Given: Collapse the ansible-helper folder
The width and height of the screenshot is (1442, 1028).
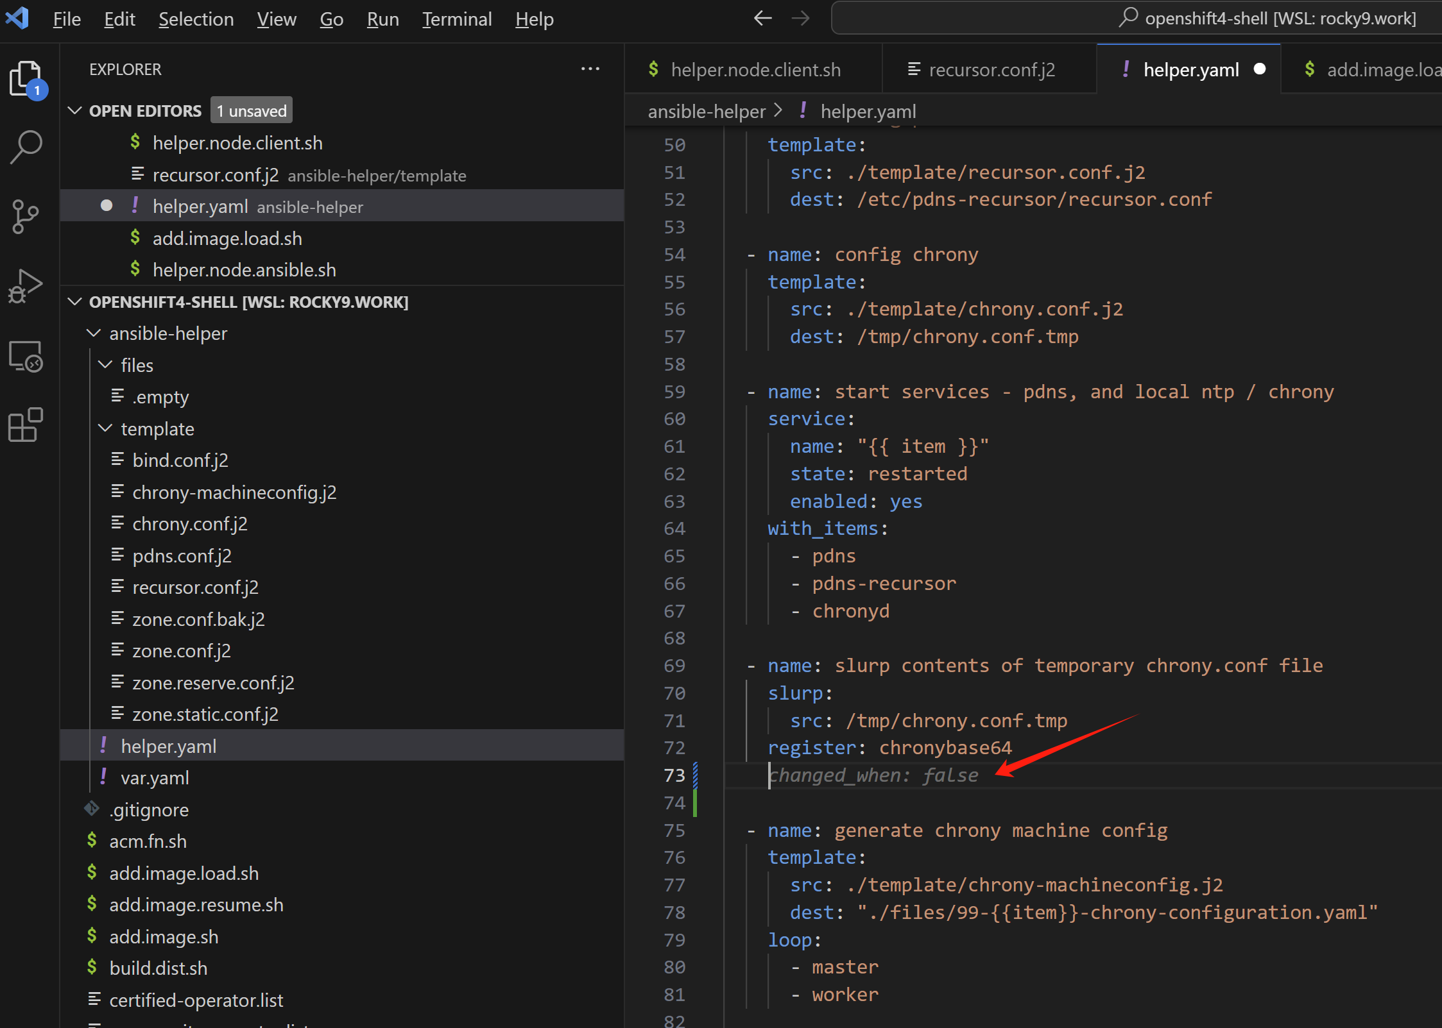Looking at the screenshot, I should pos(94,333).
